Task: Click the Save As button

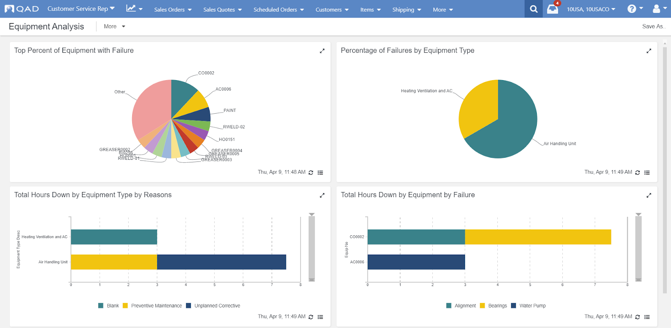Action: (653, 26)
